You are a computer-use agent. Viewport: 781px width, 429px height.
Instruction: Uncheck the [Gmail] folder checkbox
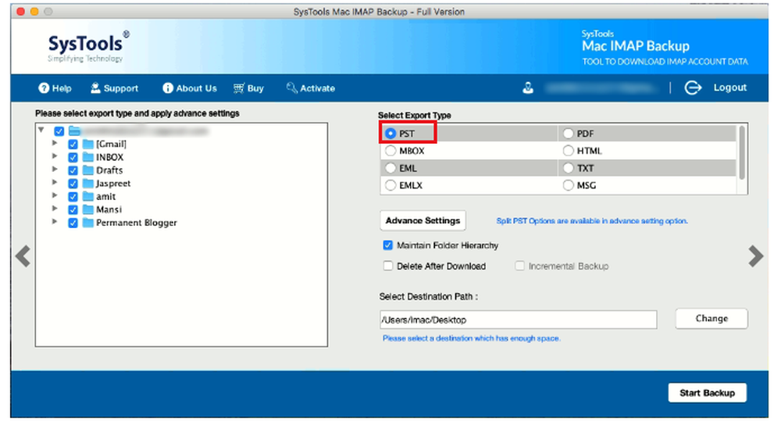[73, 145]
